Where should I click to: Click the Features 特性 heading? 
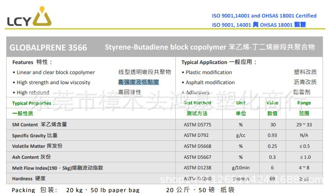tap(32, 62)
